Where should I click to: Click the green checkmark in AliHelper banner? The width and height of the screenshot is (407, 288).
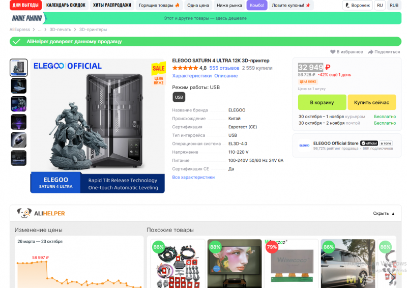(16, 42)
